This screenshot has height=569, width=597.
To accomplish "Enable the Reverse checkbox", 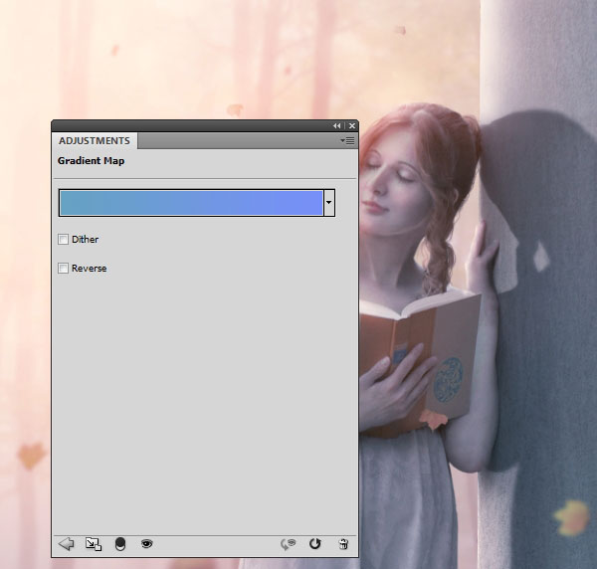I will tap(64, 269).
